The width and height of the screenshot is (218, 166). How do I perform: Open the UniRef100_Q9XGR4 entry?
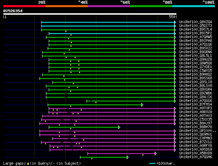click(x=196, y=90)
